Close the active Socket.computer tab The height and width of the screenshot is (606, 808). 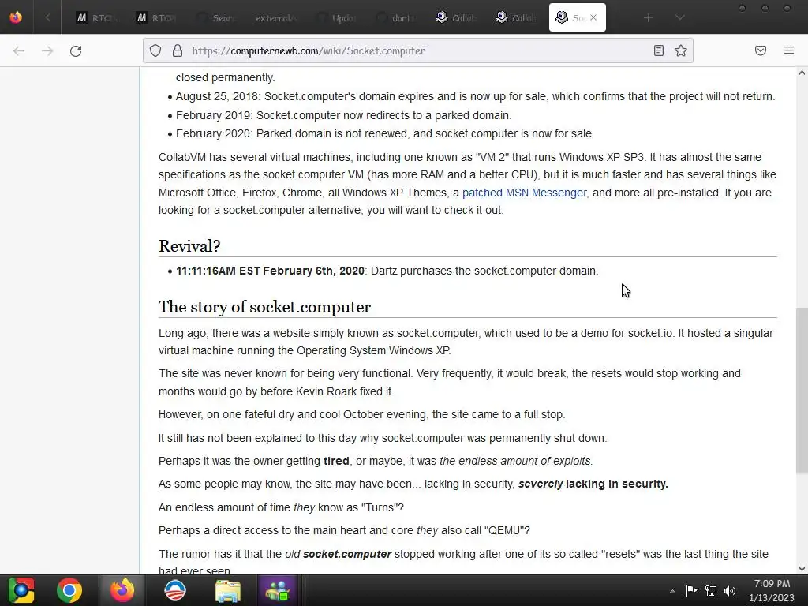(593, 17)
